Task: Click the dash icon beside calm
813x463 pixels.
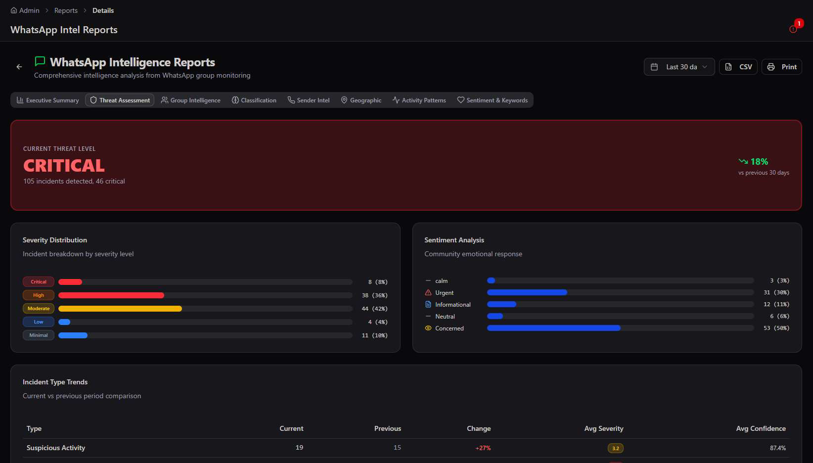Action: click(x=428, y=280)
